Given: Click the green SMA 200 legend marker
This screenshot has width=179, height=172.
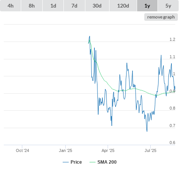Looking at the screenshot, I should (x=93, y=162).
